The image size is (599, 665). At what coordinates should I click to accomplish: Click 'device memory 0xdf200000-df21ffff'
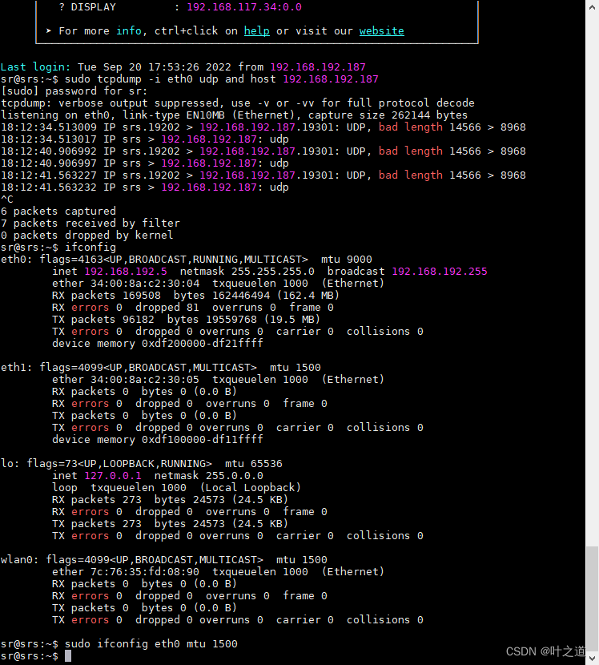point(157,344)
